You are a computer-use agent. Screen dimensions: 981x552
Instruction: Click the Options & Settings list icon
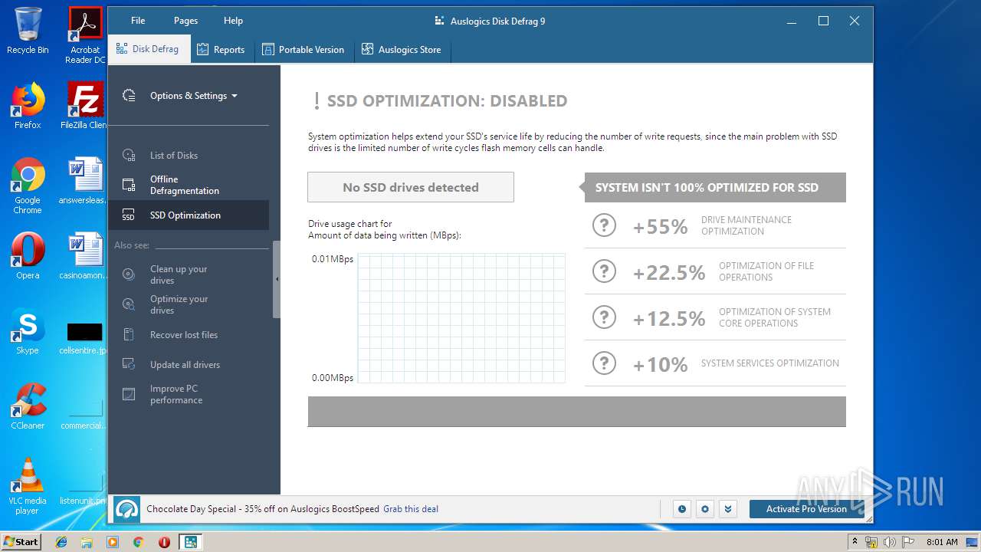pyautogui.click(x=129, y=96)
